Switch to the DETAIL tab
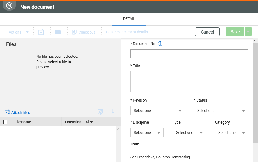The image size is (258, 162). point(129,19)
